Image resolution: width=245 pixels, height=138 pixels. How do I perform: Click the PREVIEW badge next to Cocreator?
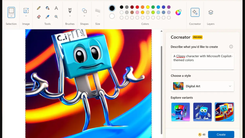(x=197, y=37)
